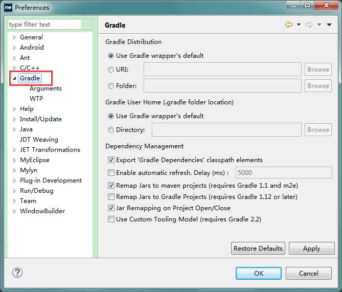The width and height of the screenshot is (342, 292).
Task: Enable Use Custom Tooling Model checkbox
Action: pos(111,219)
